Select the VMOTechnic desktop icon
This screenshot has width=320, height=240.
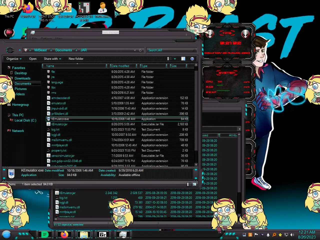pyautogui.click(x=103, y=10)
